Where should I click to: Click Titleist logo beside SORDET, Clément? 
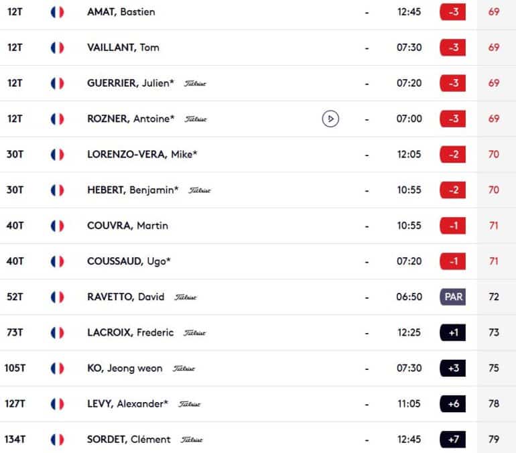[x=192, y=440]
